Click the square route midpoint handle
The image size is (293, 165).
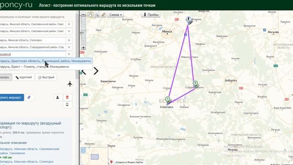(185, 35)
